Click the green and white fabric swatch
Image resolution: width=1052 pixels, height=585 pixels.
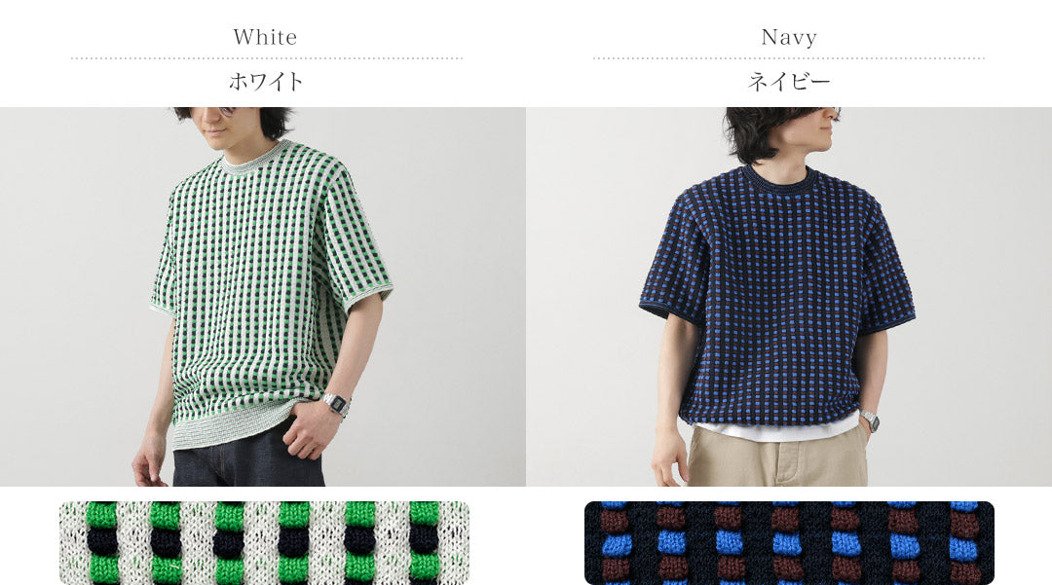pos(264,543)
